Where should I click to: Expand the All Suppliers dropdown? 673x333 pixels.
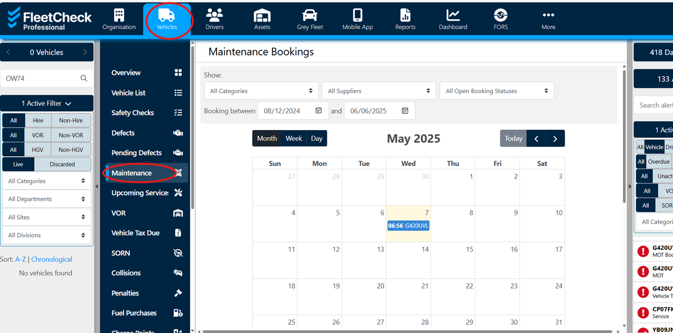pyautogui.click(x=379, y=91)
